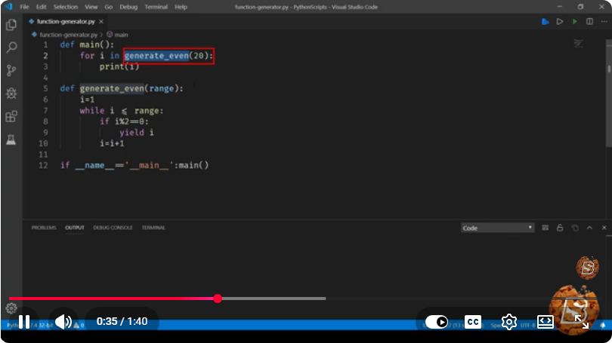Click the blue run icon in editor toolbar

point(546,22)
